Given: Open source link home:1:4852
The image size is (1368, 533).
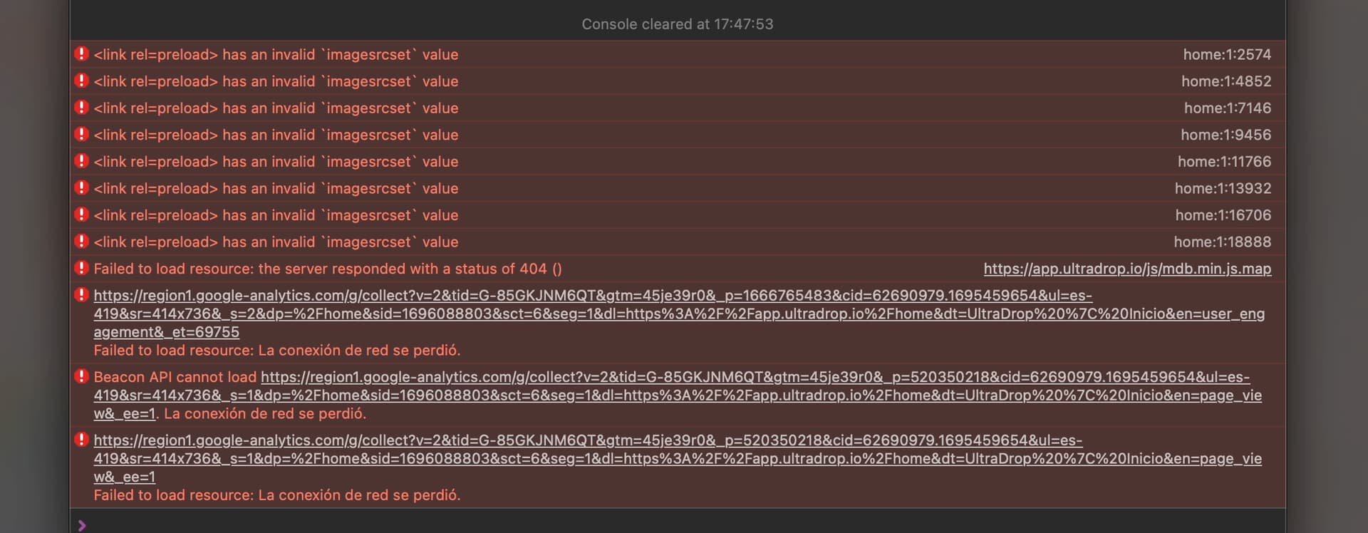Looking at the screenshot, I should pyautogui.click(x=1226, y=81).
